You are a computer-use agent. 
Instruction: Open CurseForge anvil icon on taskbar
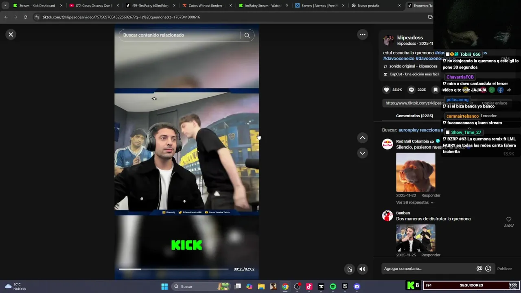coord(321,286)
